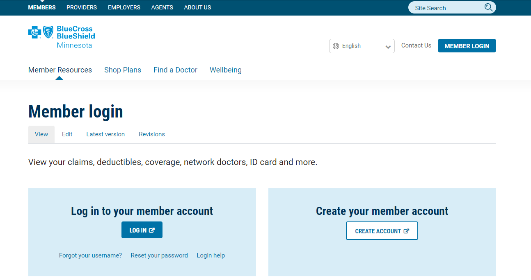Click the 'View your claims, deductibles' description text
The height and width of the screenshot is (280, 531).
(173, 162)
